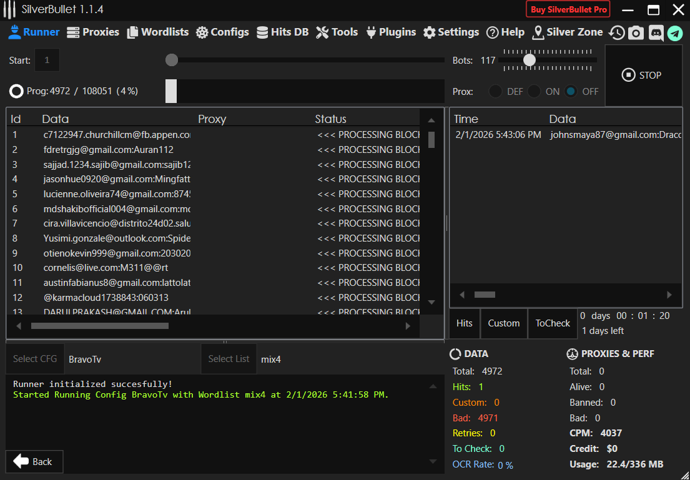Switch to the ToCheck tab
This screenshot has width=690, height=480.
coord(553,323)
